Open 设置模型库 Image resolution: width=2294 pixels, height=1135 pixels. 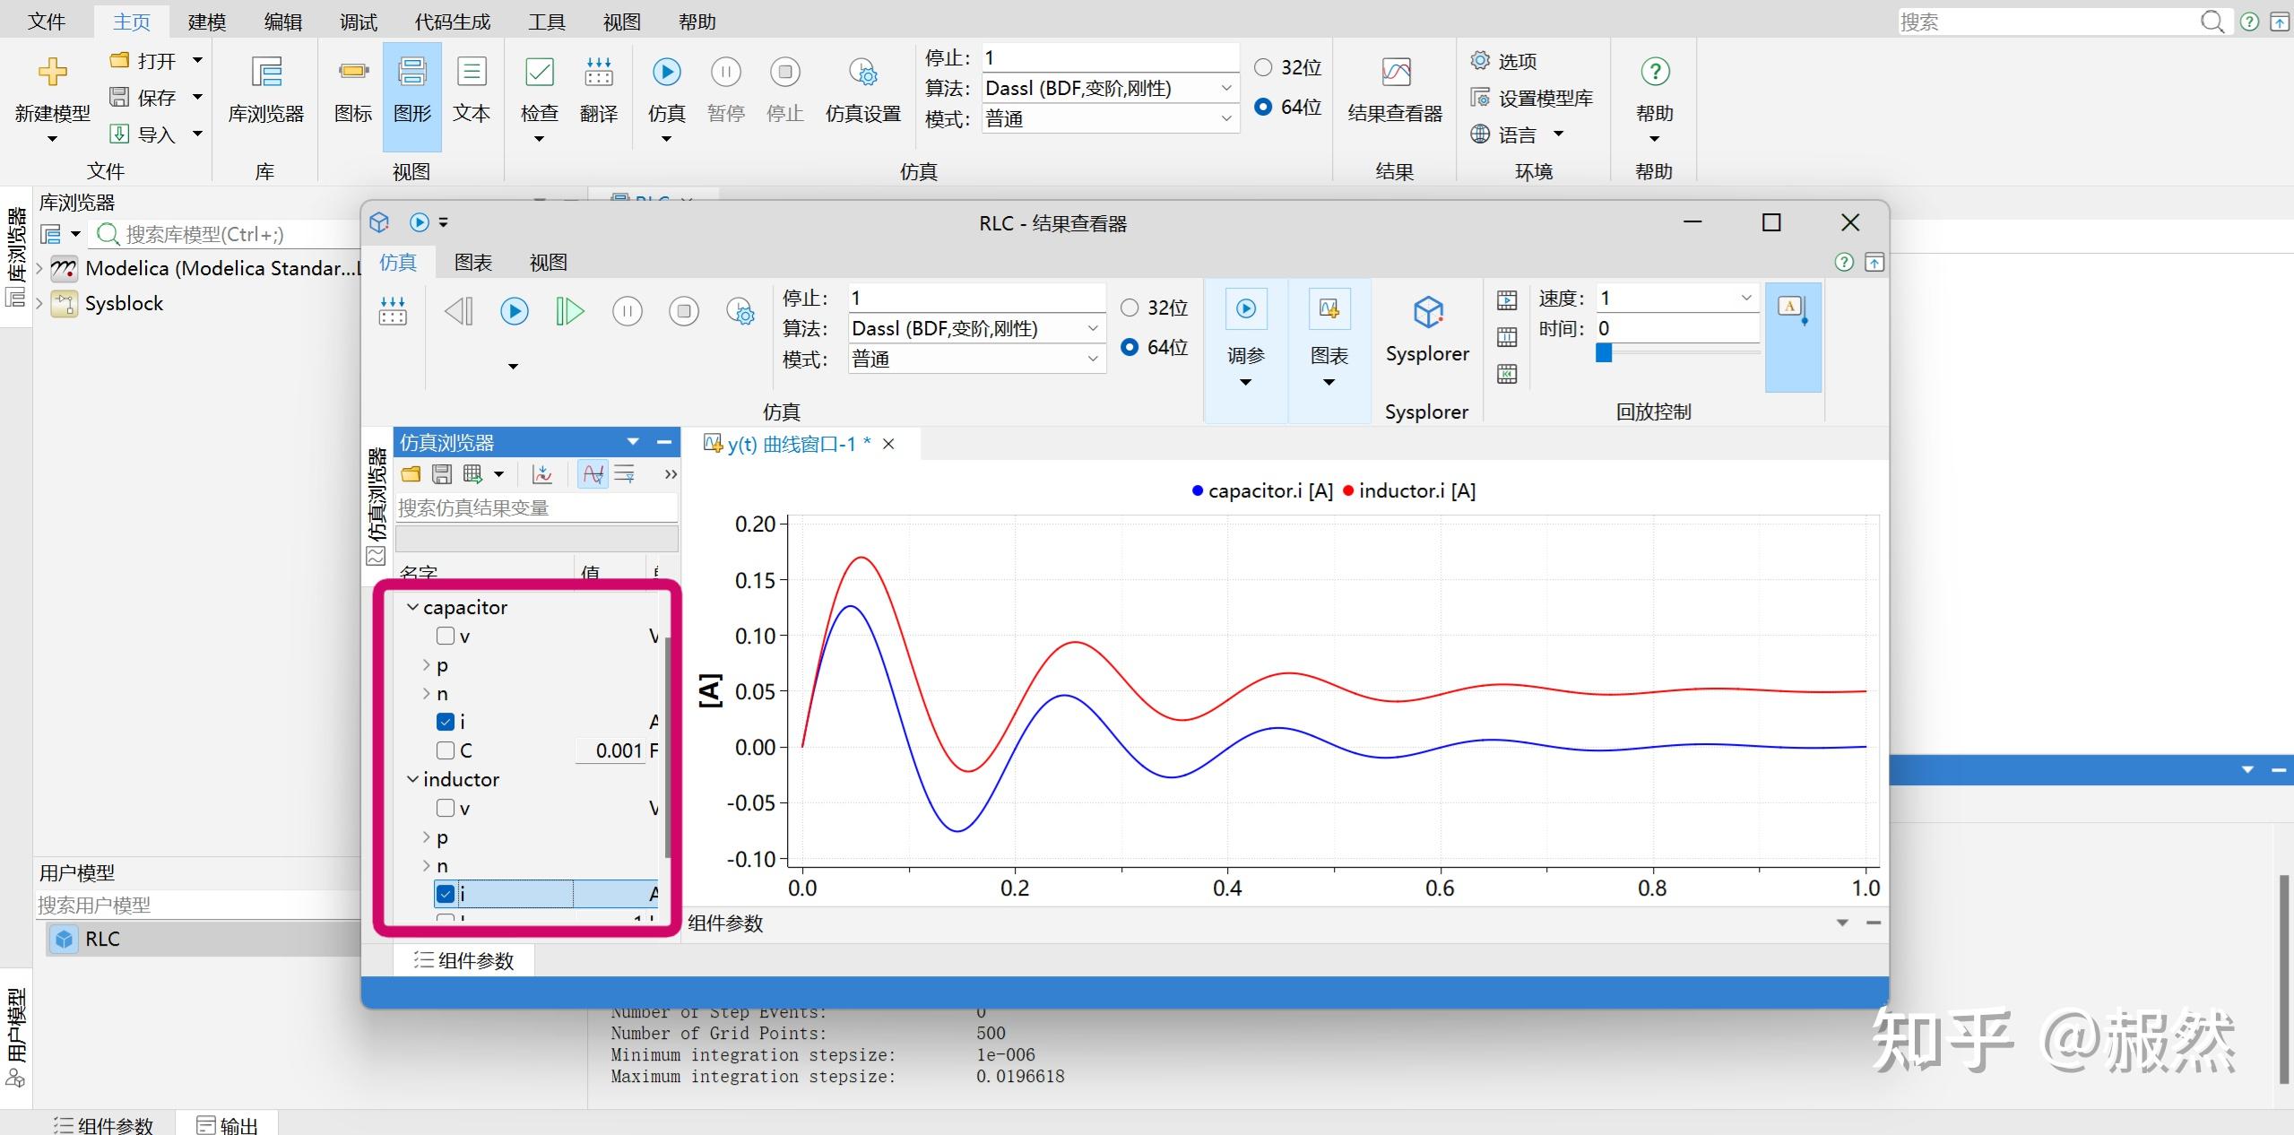1531,98
